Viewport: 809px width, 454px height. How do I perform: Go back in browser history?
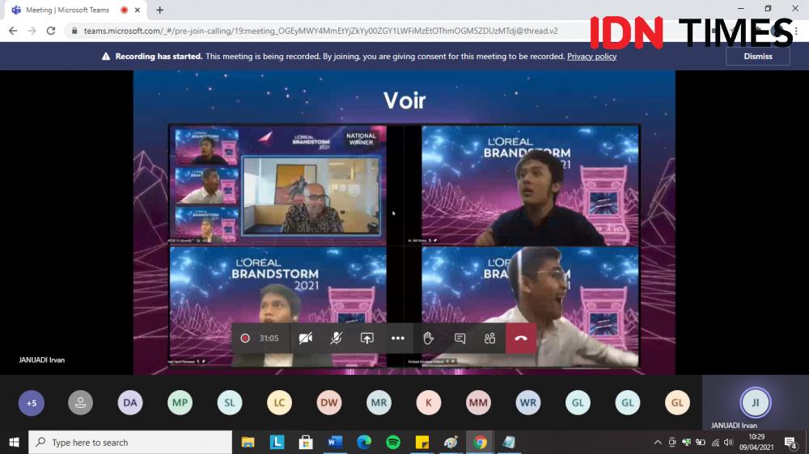[x=13, y=31]
